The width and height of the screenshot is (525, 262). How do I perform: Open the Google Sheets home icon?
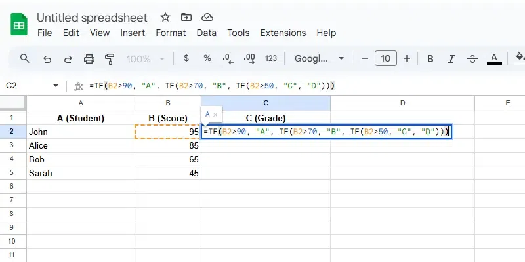(19, 24)
